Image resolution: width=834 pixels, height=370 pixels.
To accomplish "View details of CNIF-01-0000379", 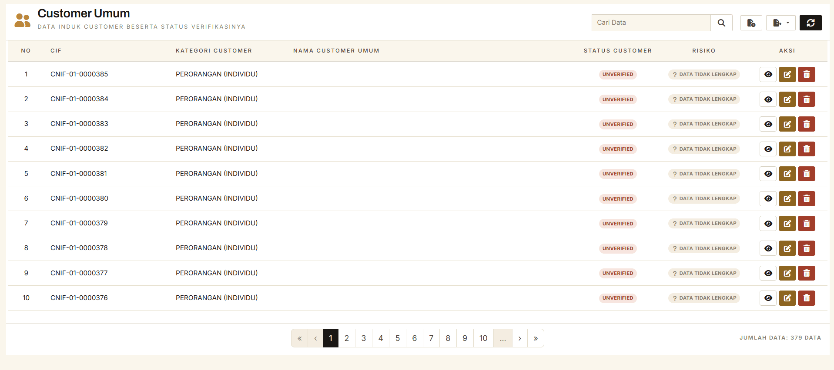I will [x=768, y=223].
